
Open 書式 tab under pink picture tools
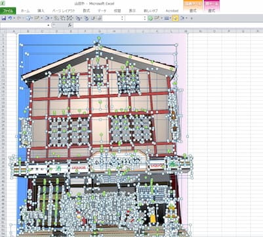(212, 11)
